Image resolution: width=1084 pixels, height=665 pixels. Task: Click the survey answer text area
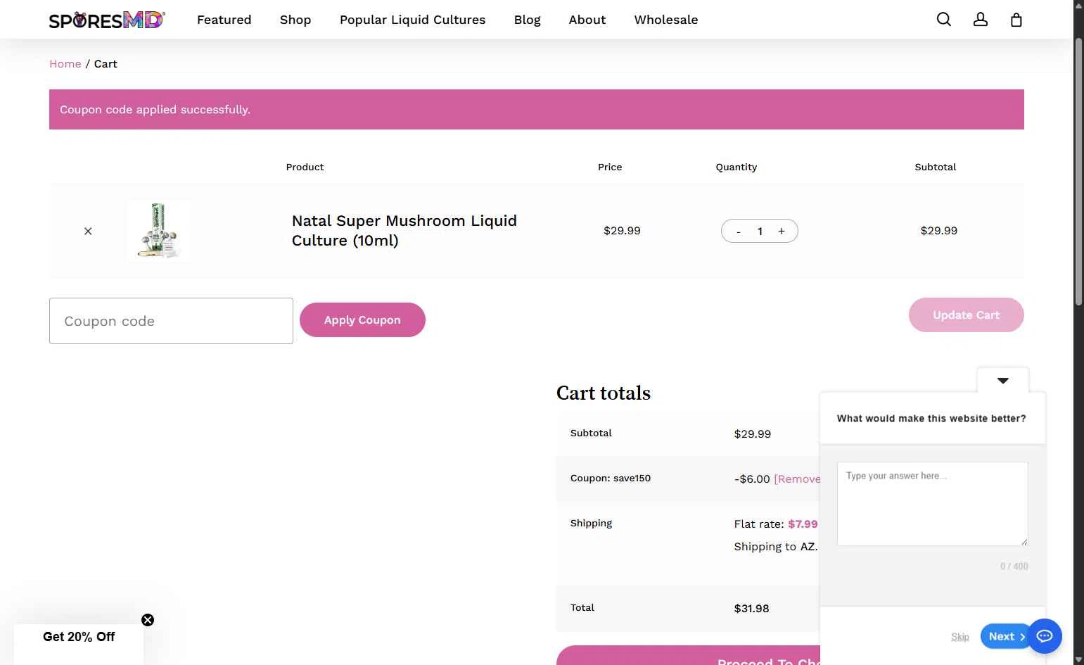click(933, 504)
